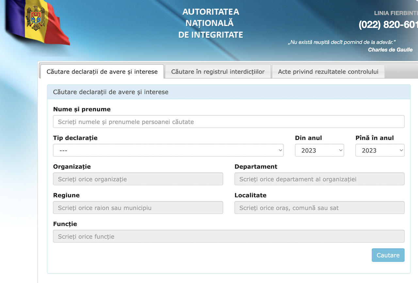Click the Departament input field
Screen dimensions: 418x283
319,179
